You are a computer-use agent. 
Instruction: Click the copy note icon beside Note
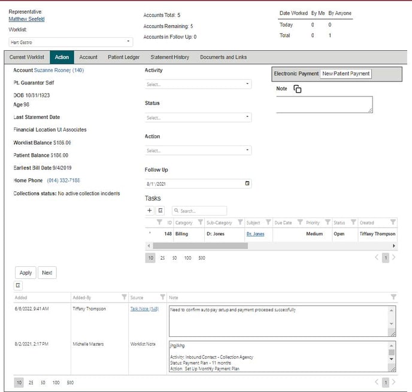(298, 89)
